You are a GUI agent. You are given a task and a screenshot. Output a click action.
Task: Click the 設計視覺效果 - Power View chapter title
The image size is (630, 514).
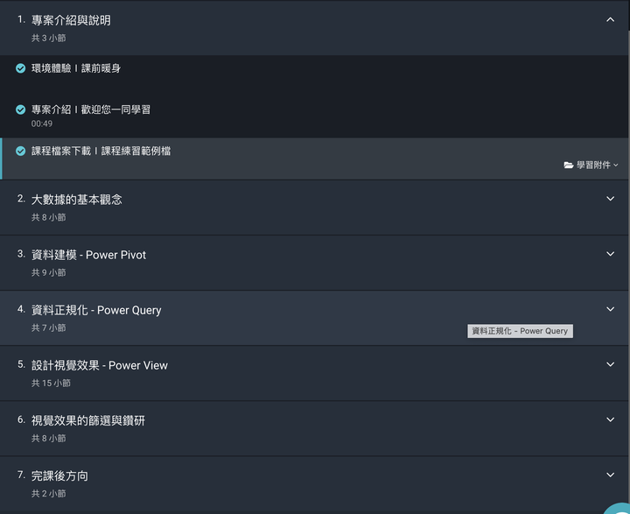[99, 366]
